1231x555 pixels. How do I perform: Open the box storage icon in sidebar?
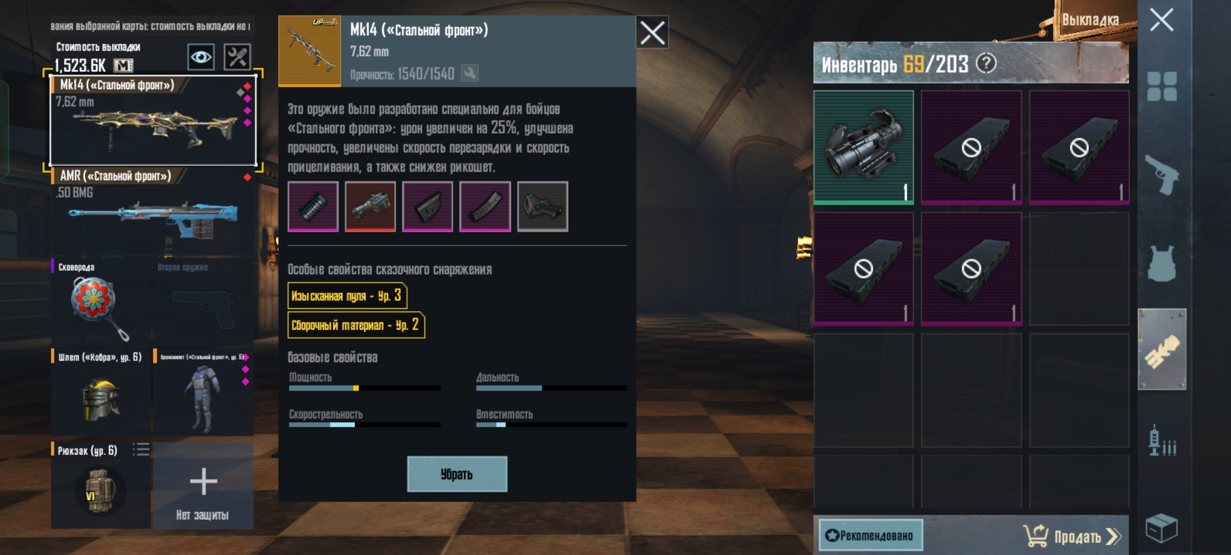pos(1162,528)
